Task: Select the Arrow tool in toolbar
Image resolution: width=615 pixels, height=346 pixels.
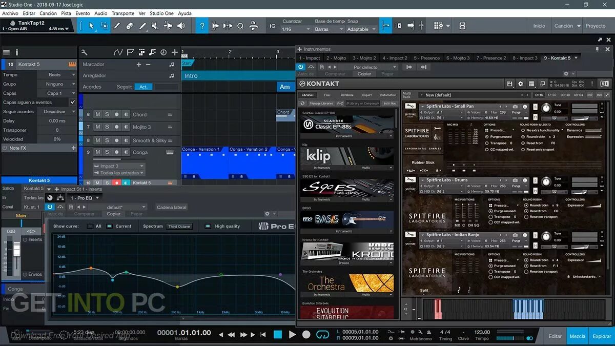Action: click(x=92, y=25)
